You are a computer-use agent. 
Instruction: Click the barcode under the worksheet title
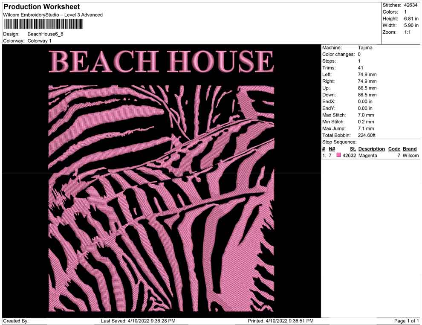(43, 24)
